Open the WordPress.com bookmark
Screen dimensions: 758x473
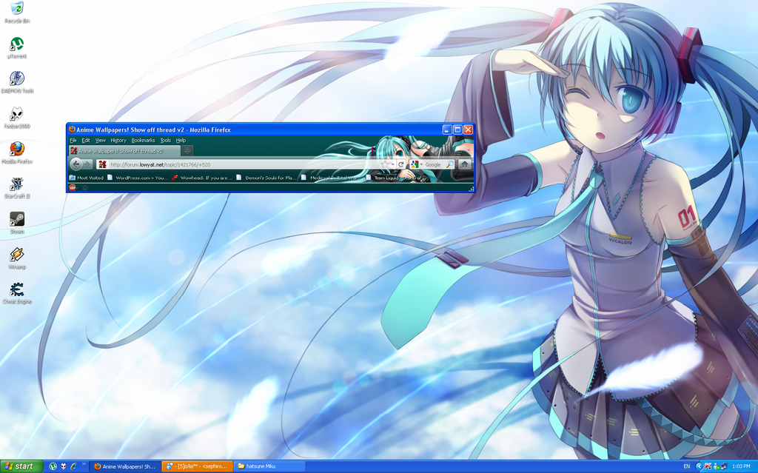(137, 178)
